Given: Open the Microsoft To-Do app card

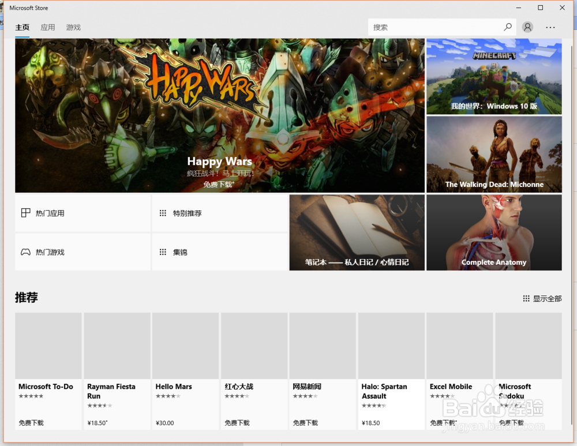Looking at the screenshot, I should (x=48, y=372).
